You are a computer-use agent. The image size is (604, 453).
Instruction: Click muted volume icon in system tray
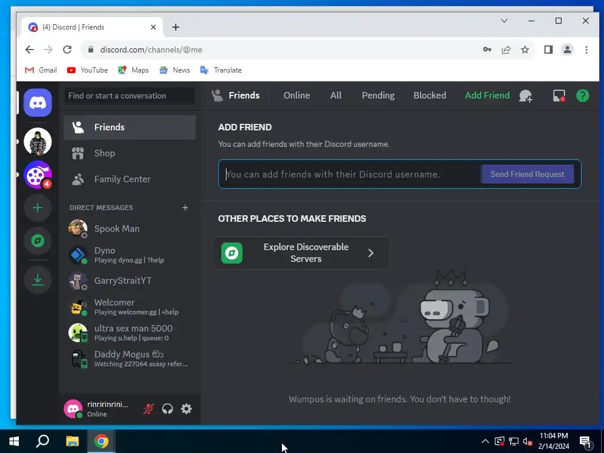tap(528, 441)
